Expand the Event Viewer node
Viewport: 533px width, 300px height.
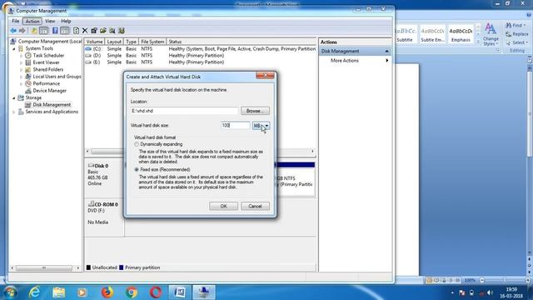(22, 62)
